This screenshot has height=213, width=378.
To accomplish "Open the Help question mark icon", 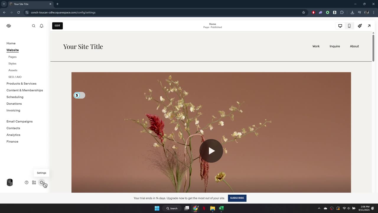I will coord(27,183).
